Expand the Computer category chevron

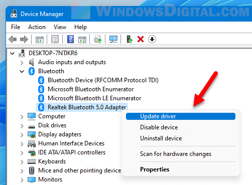click(x=22, y=117)
